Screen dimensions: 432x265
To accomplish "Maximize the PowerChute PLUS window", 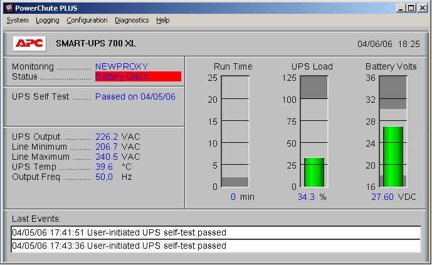I will click(411, 8).
